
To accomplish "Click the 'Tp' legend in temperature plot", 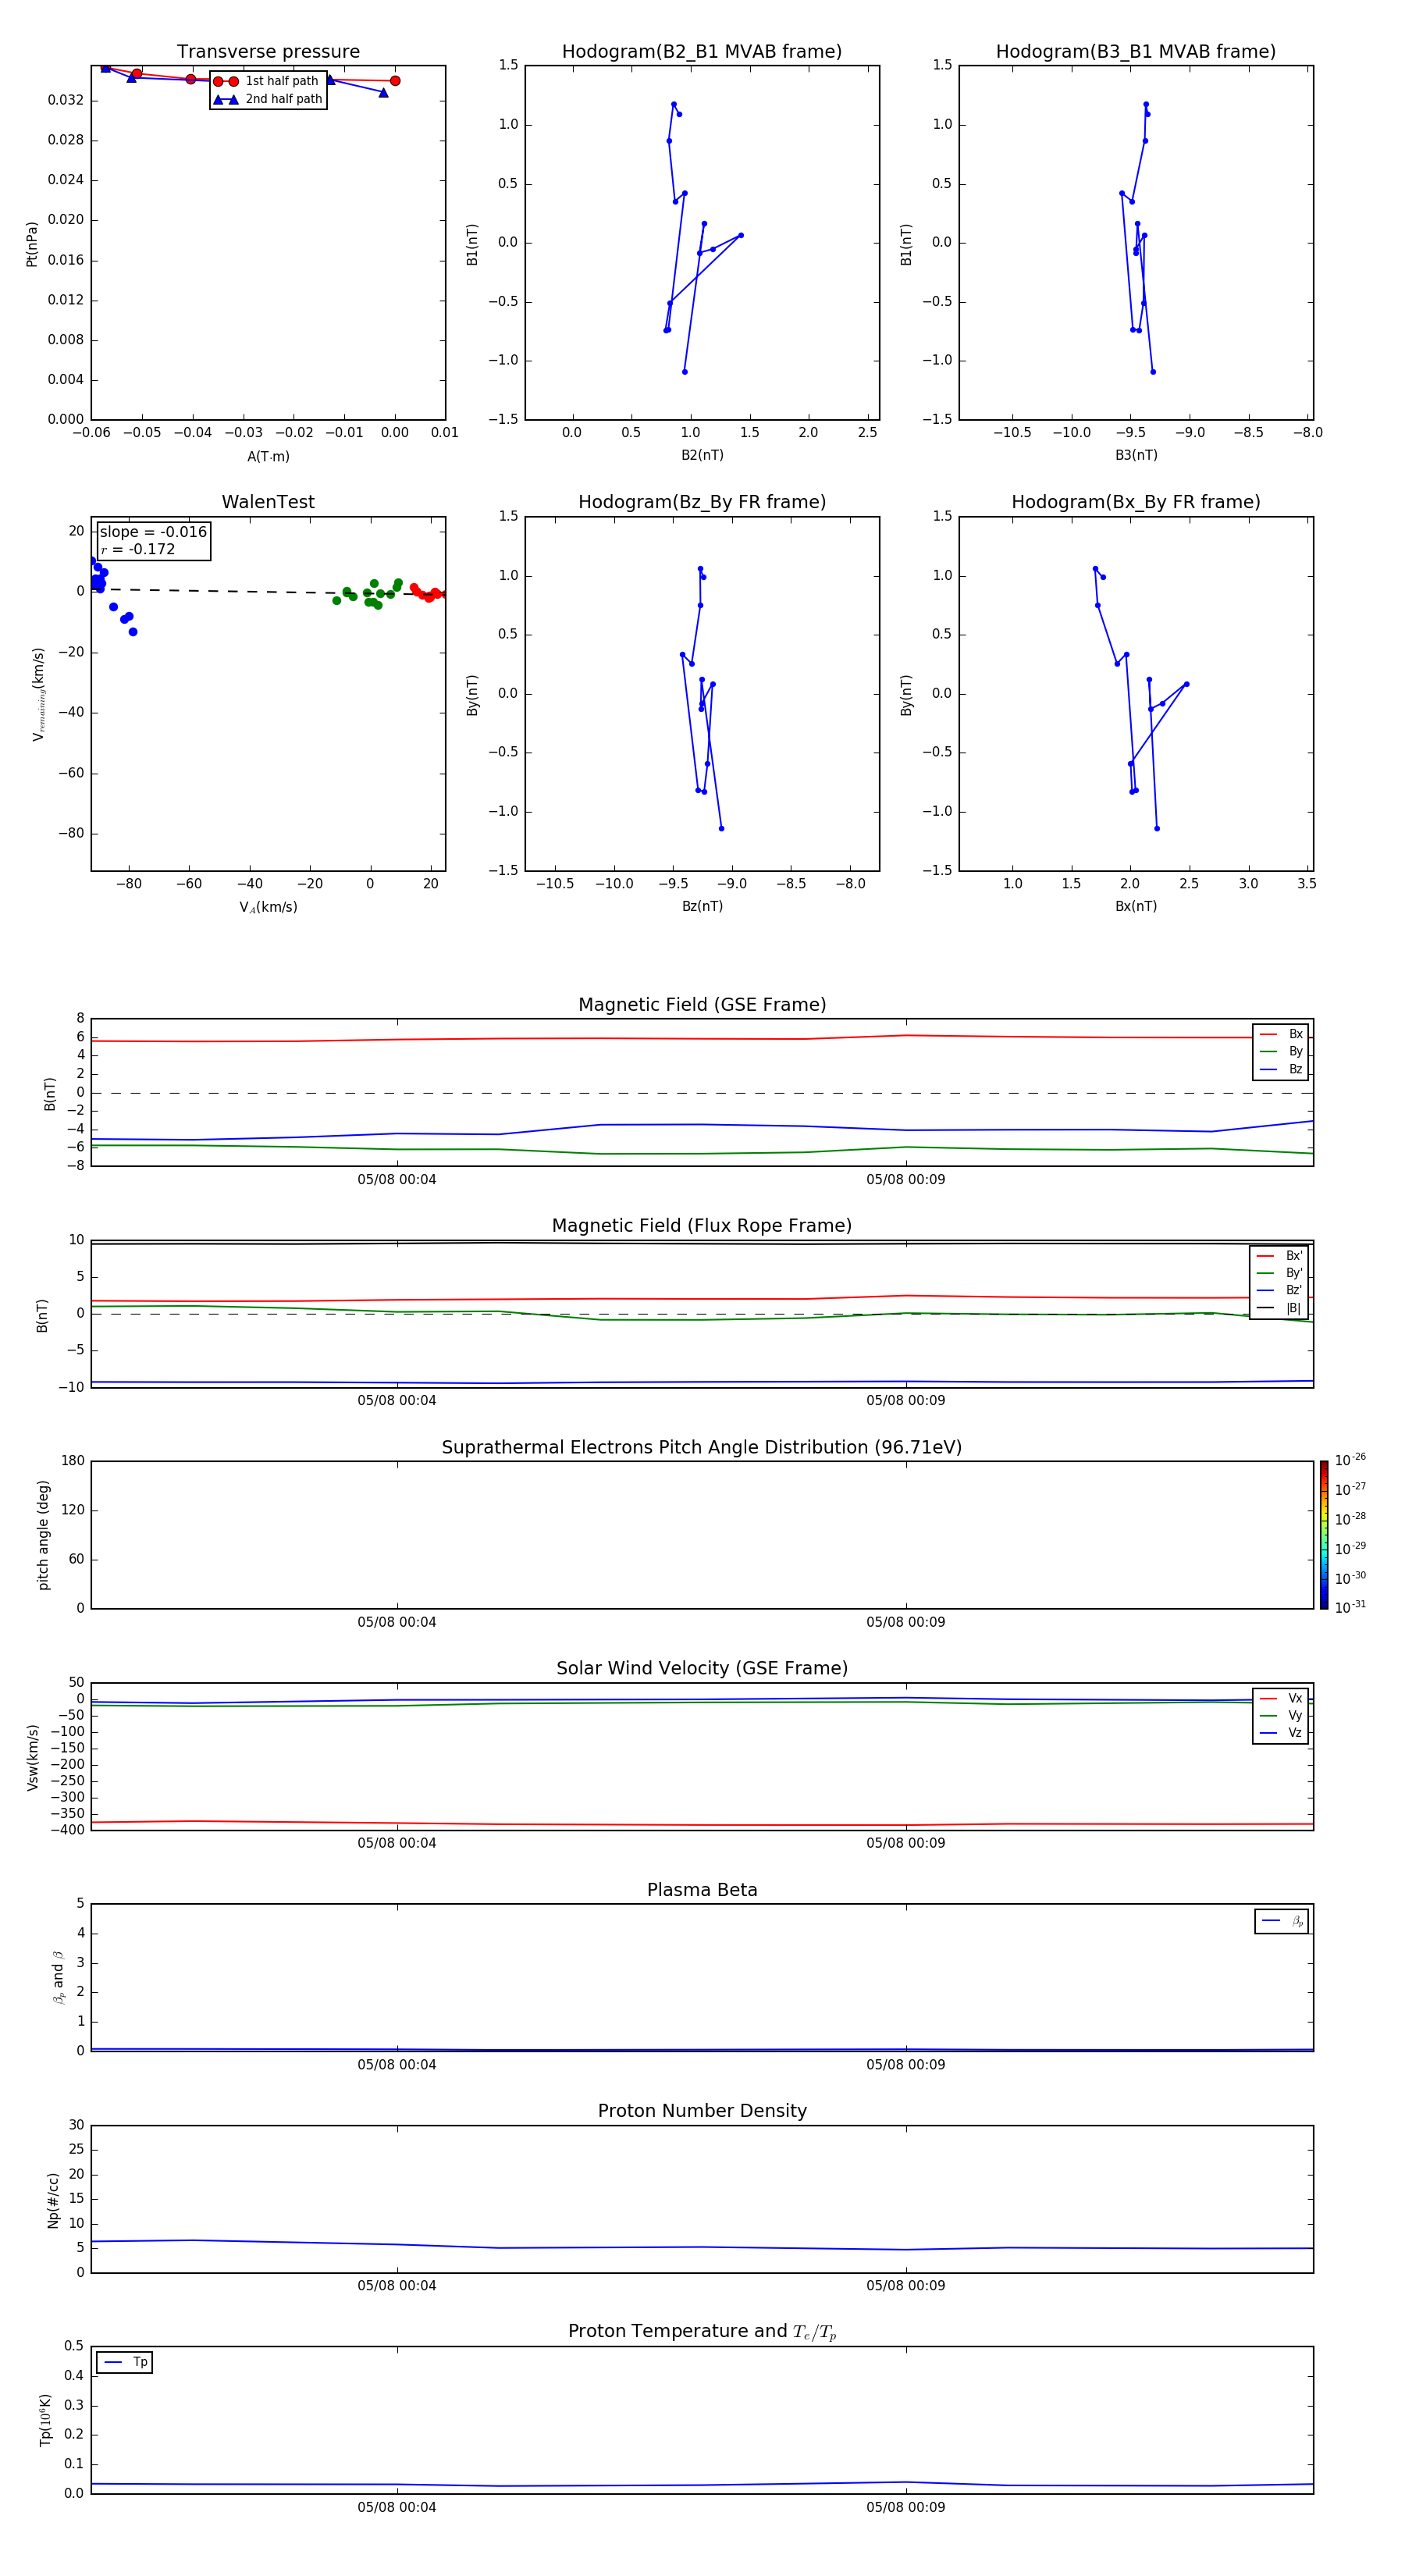I will coord(124,2362).
